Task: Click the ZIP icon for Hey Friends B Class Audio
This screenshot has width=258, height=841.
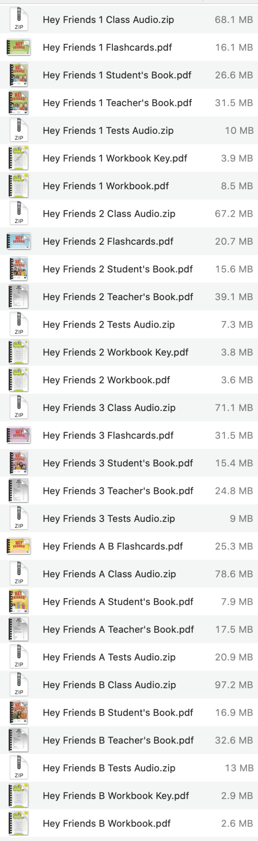Action: pos(19,685)
